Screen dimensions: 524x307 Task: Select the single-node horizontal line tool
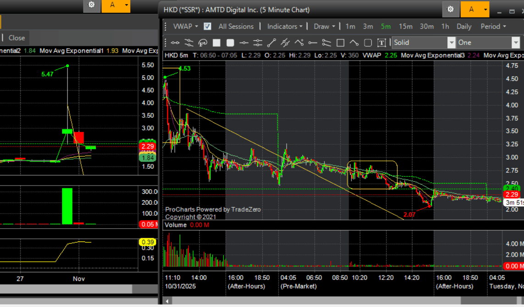click(x=244, y=43)
